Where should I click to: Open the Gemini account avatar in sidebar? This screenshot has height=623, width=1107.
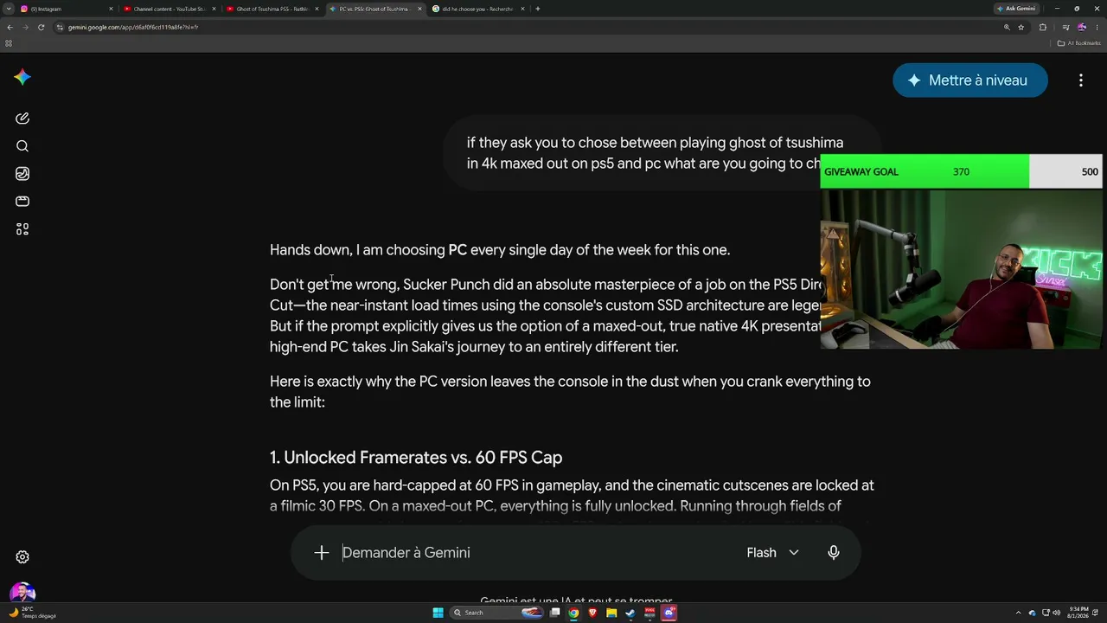[22, 593]
